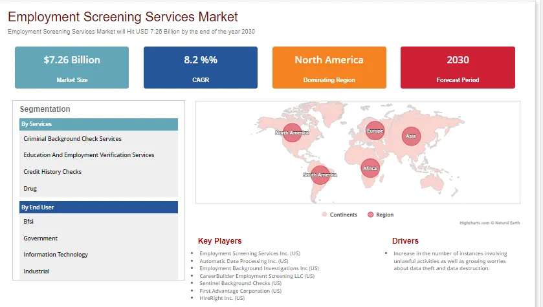The image size is (543, 307).
Task: Toggle the Continents legend item
Action: [x=339, y=215]
